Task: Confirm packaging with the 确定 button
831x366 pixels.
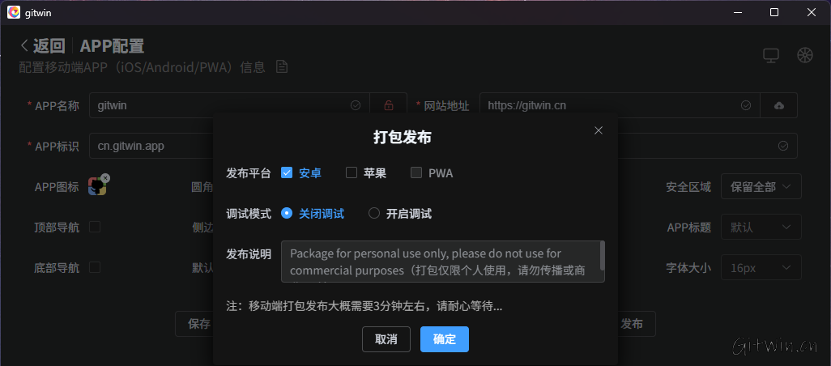Action: pyautogui.click(x=445, y=339)
